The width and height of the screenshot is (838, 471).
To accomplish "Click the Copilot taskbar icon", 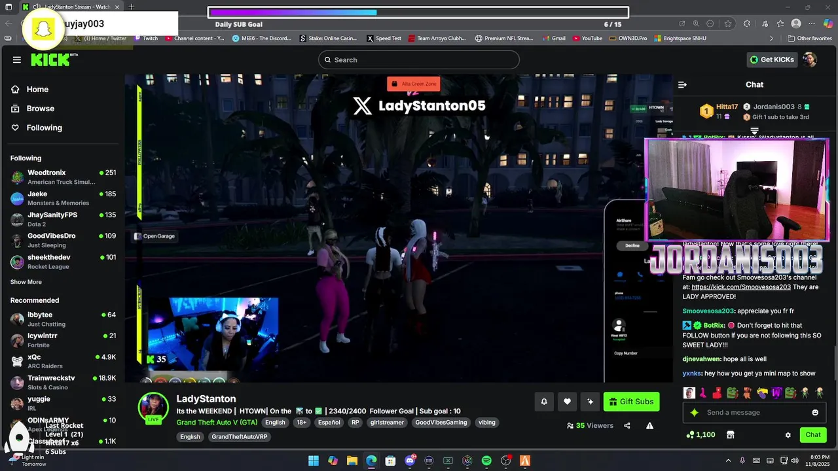I will tap(333, 461).
